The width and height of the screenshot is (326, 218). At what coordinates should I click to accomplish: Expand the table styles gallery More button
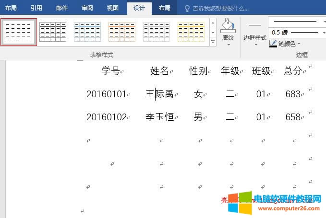(213, 42)
